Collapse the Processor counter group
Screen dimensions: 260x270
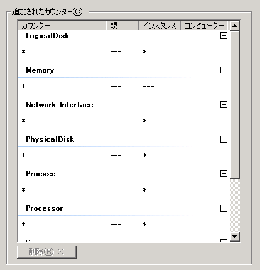pos(224,208)
